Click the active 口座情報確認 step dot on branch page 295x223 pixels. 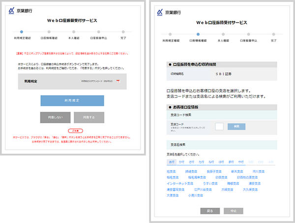click(x=198, y=34)
